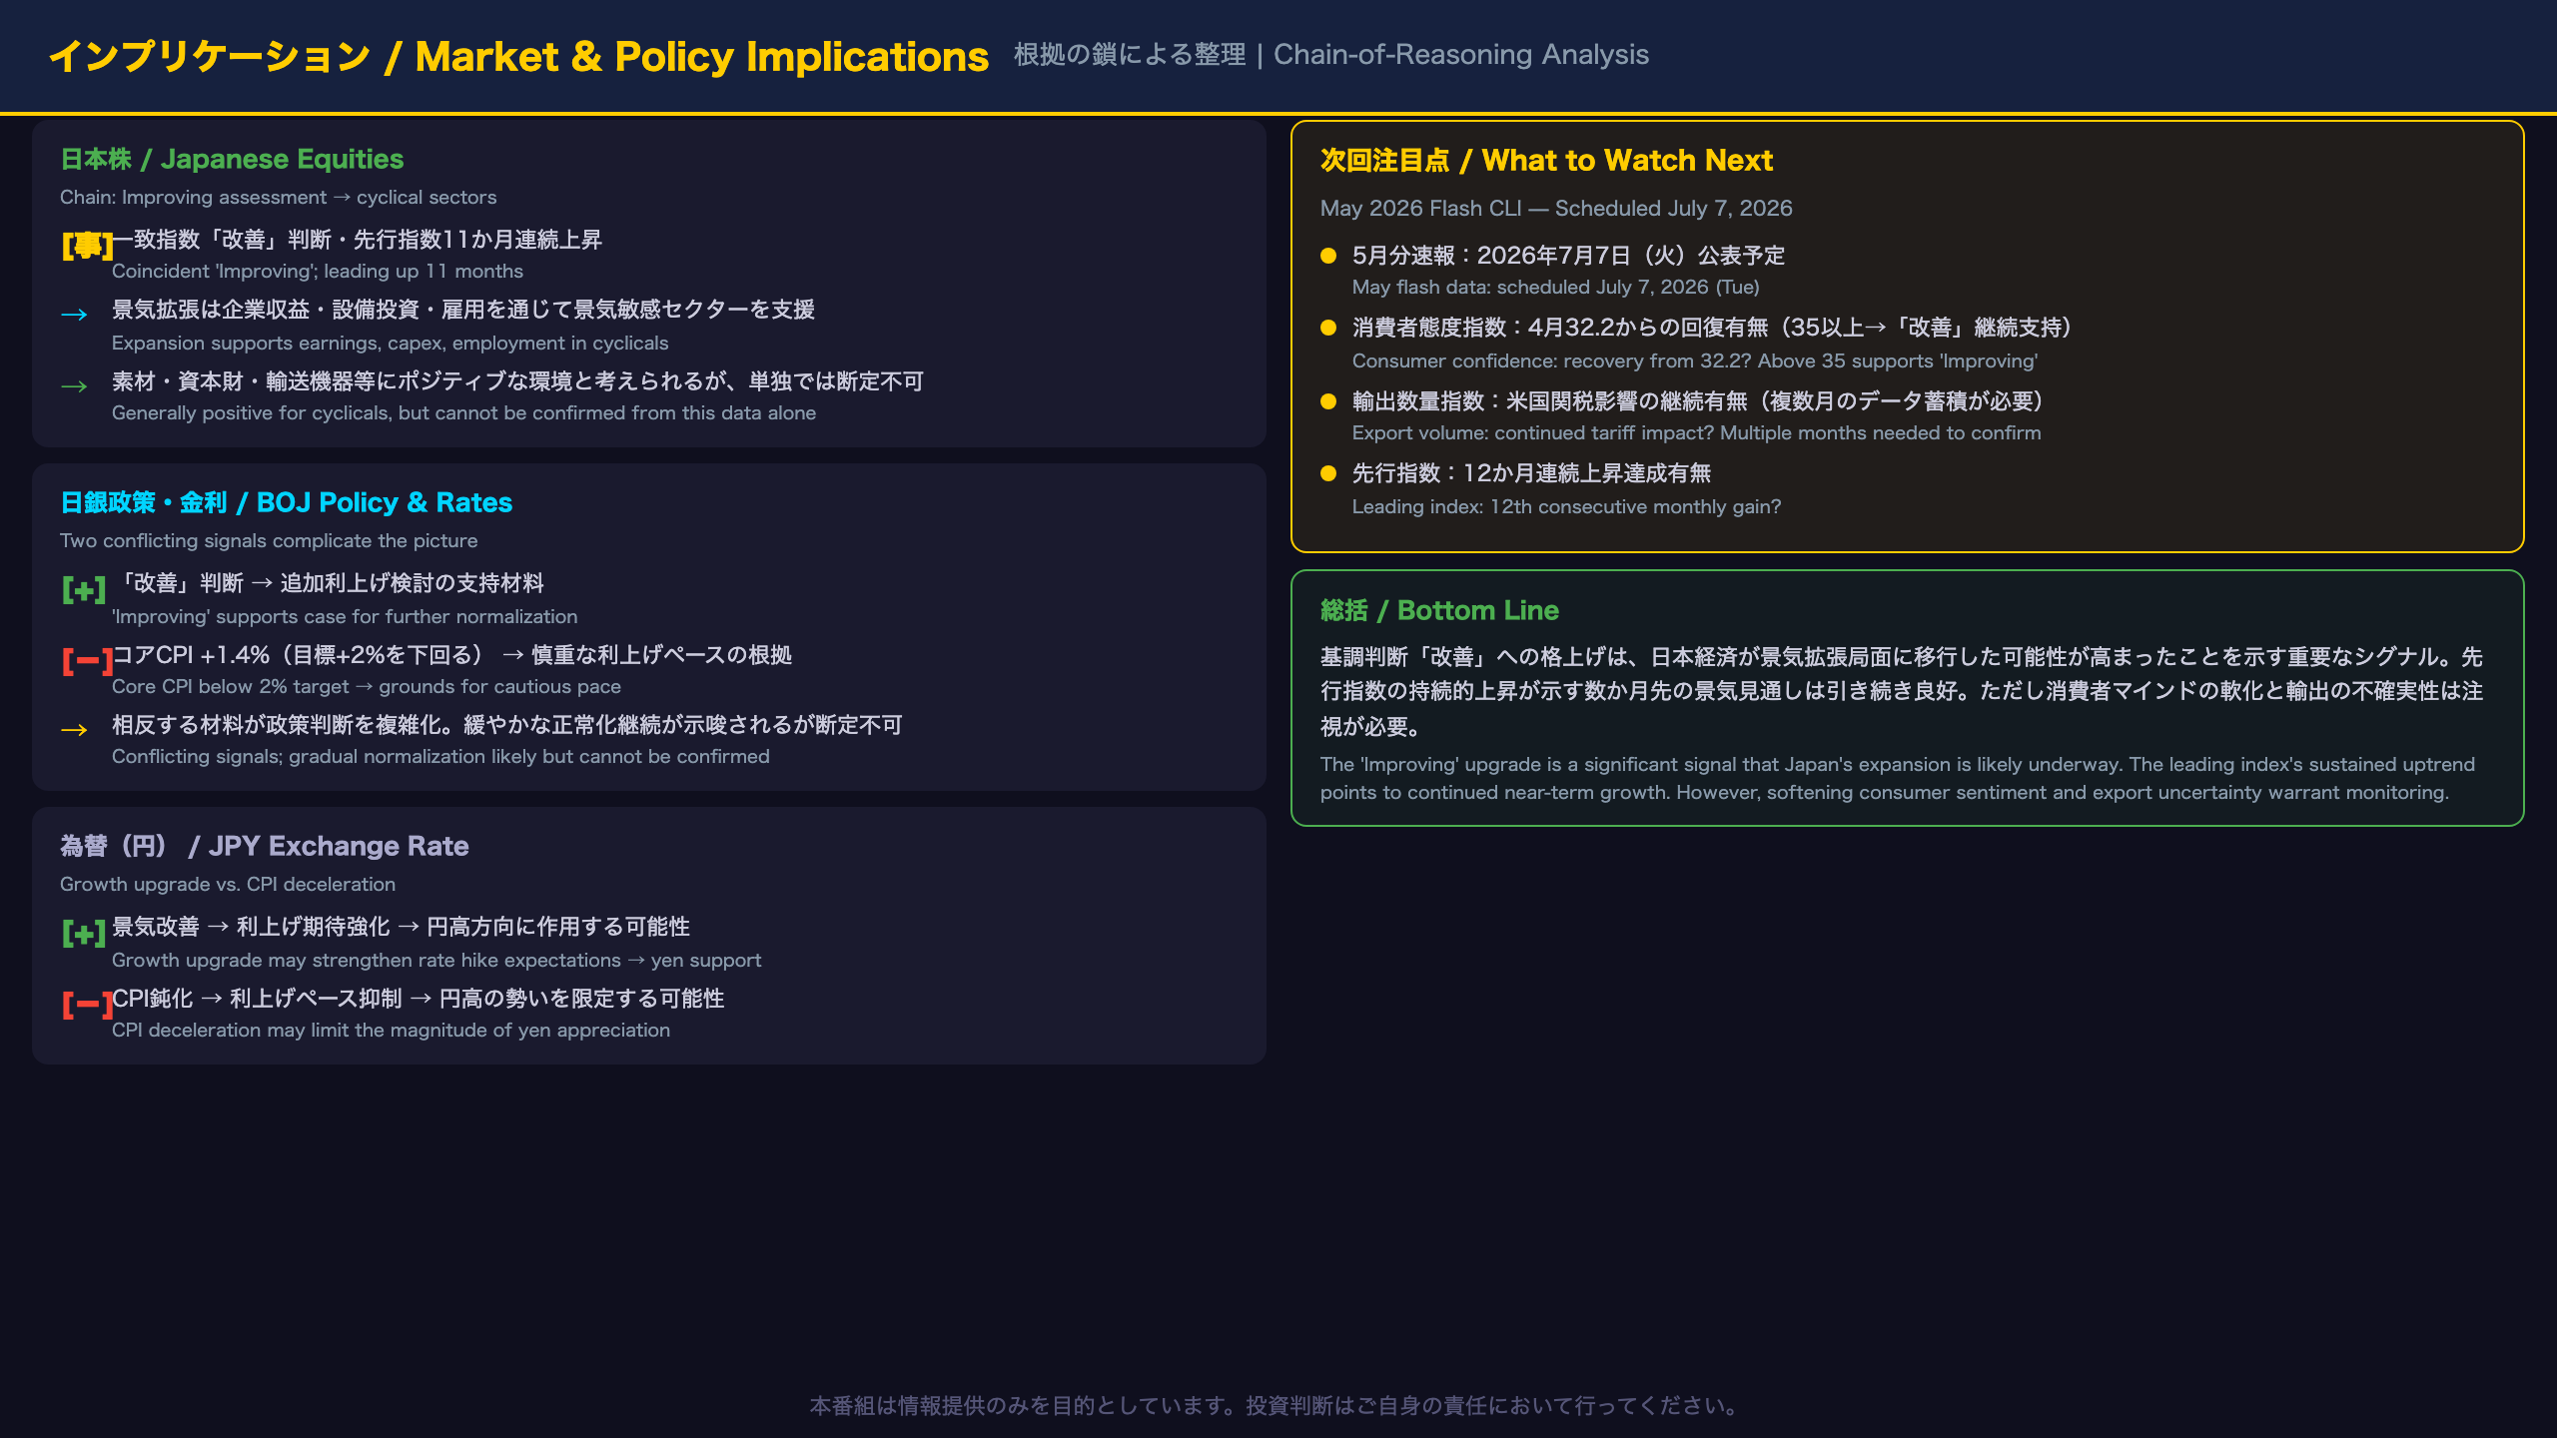Image resolution: width=2557 pixels, height=1438 pixels.
Task: Open the What to Watch Next heading
Action: 1546,160
